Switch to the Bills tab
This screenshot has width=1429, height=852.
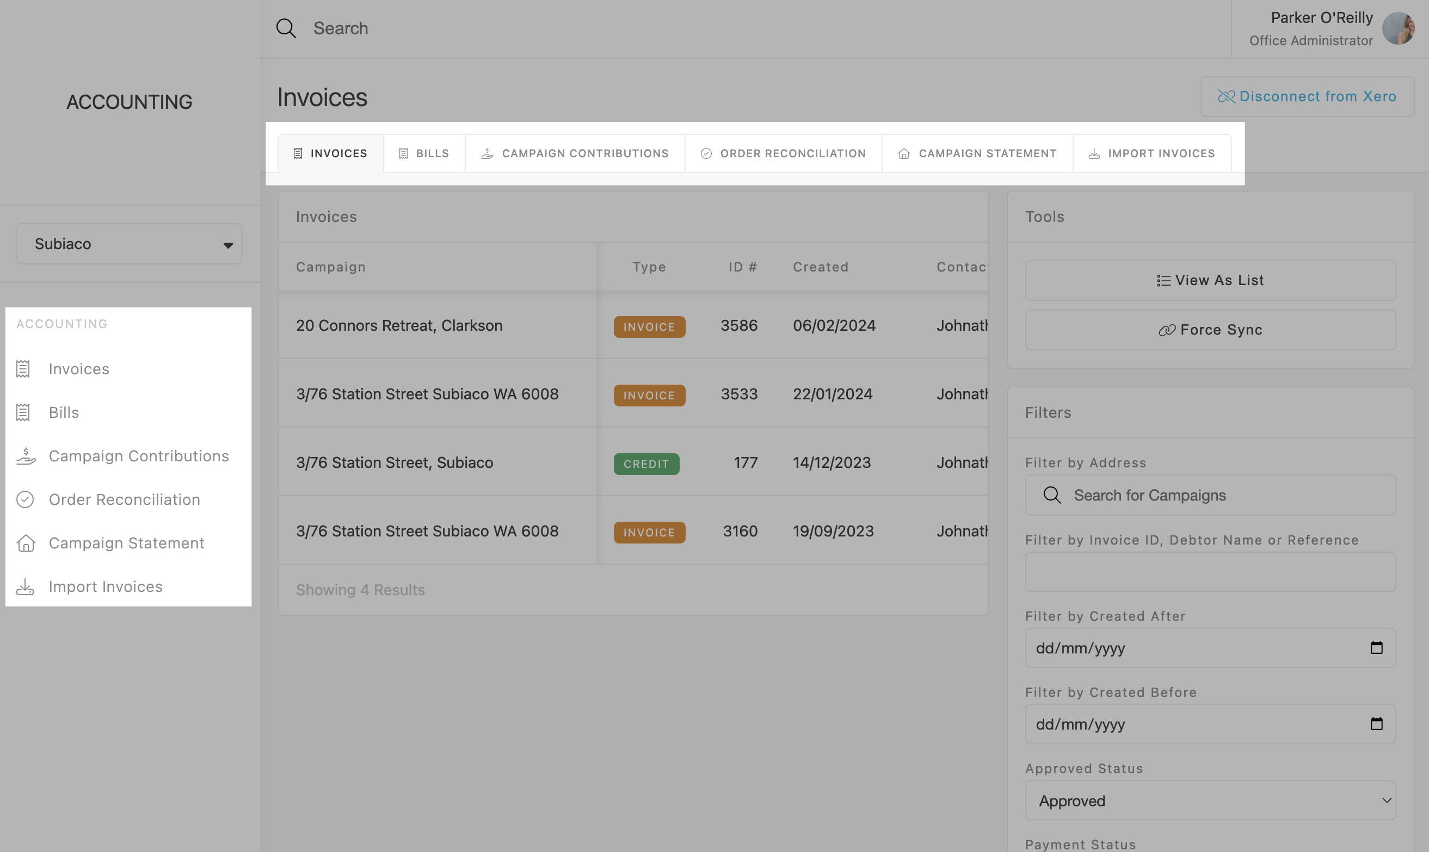tap(424, 153)
